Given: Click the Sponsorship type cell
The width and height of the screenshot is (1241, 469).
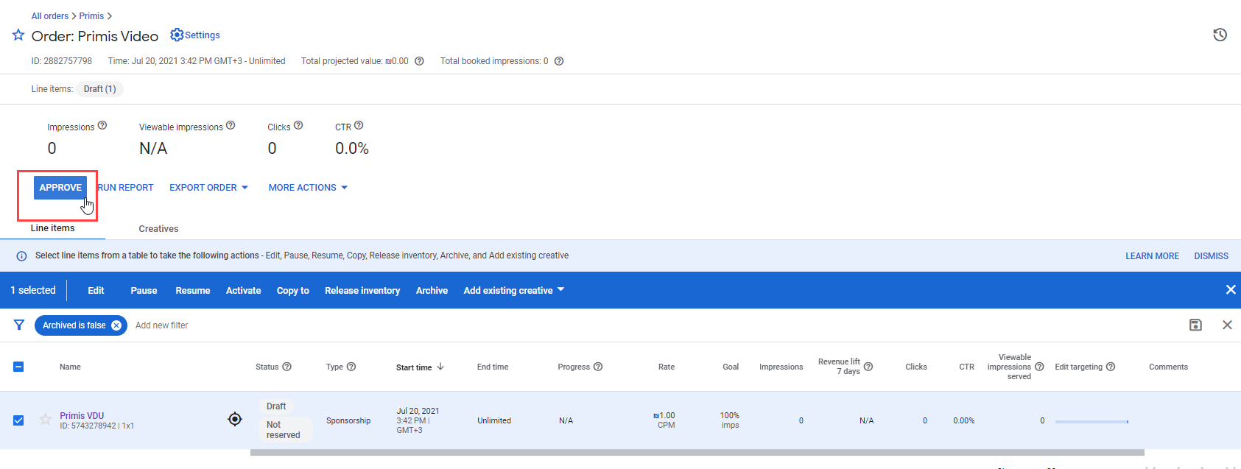Looking at the screenshot, I should click(348, 420).
